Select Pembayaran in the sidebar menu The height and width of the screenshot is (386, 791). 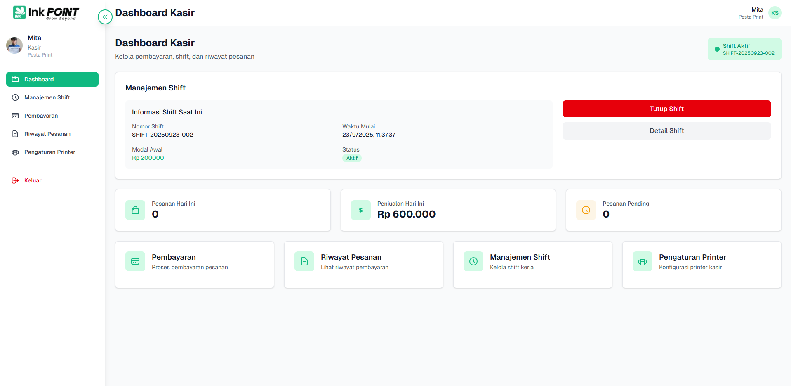point(41,116)
